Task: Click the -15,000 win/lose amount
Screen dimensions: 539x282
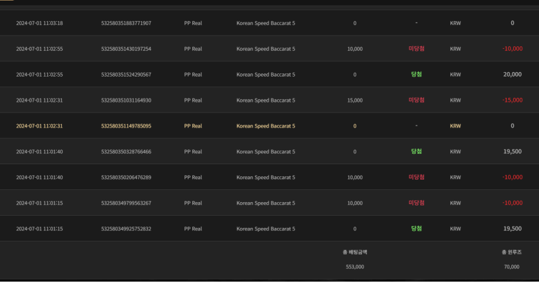Action: coord(512,100)
